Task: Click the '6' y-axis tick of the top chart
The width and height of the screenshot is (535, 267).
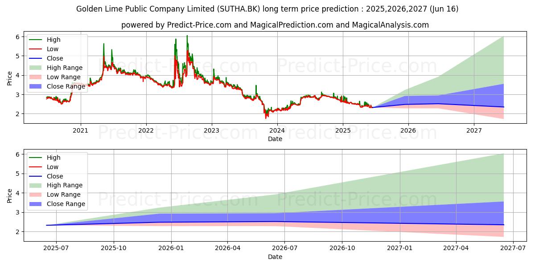Action: pyautogui.click(x=18, y=36)
